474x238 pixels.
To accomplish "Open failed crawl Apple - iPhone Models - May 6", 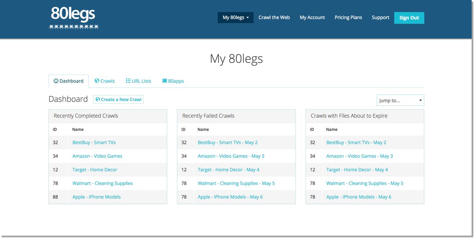I will (x=230, y=197).
